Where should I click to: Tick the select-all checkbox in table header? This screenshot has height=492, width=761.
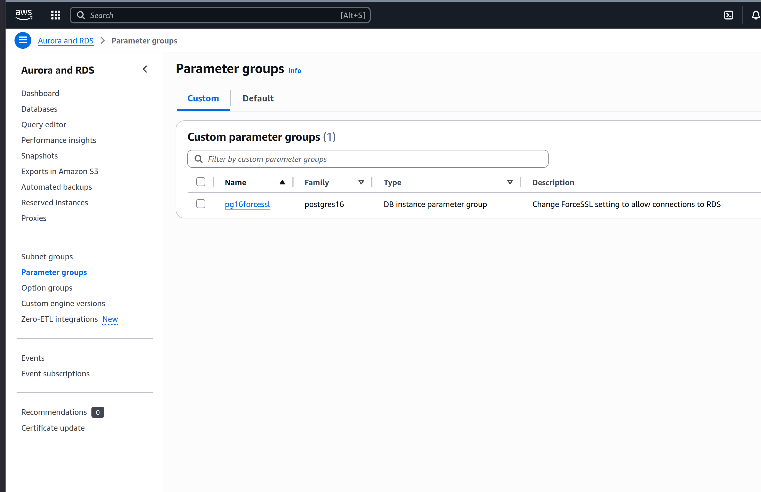pos(201,182)
